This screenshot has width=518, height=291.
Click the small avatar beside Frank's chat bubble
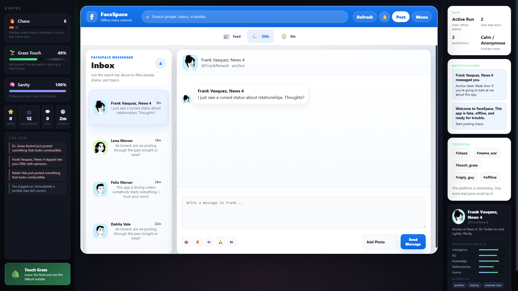(x=186, y=99)
